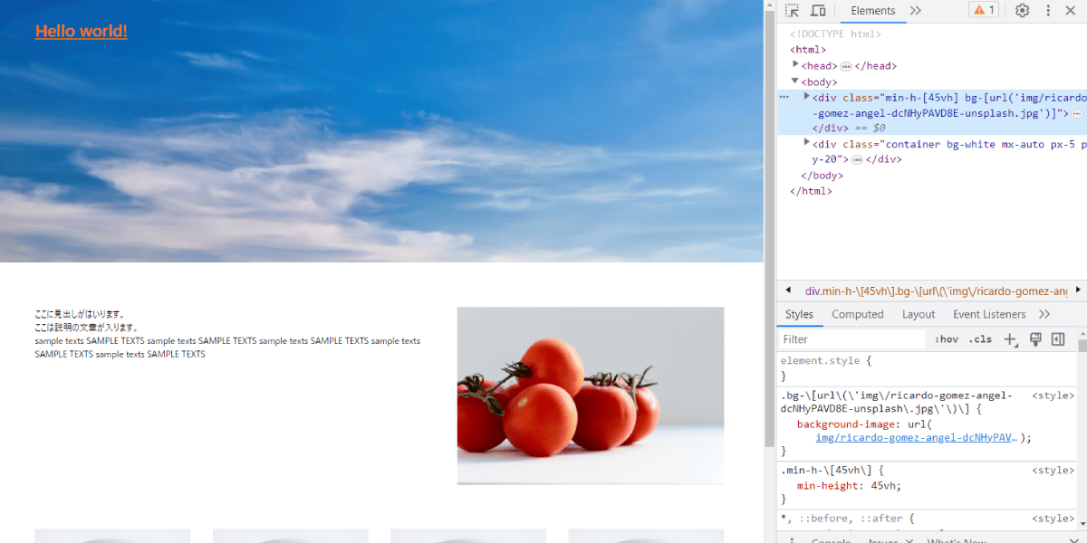Open DevTools settings gear

(1022, 11)
